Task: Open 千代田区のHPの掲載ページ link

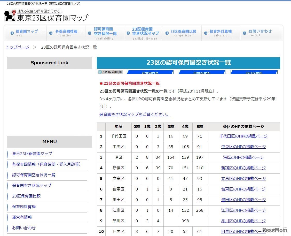Action: pyautogui.click(x=243, y=136)
